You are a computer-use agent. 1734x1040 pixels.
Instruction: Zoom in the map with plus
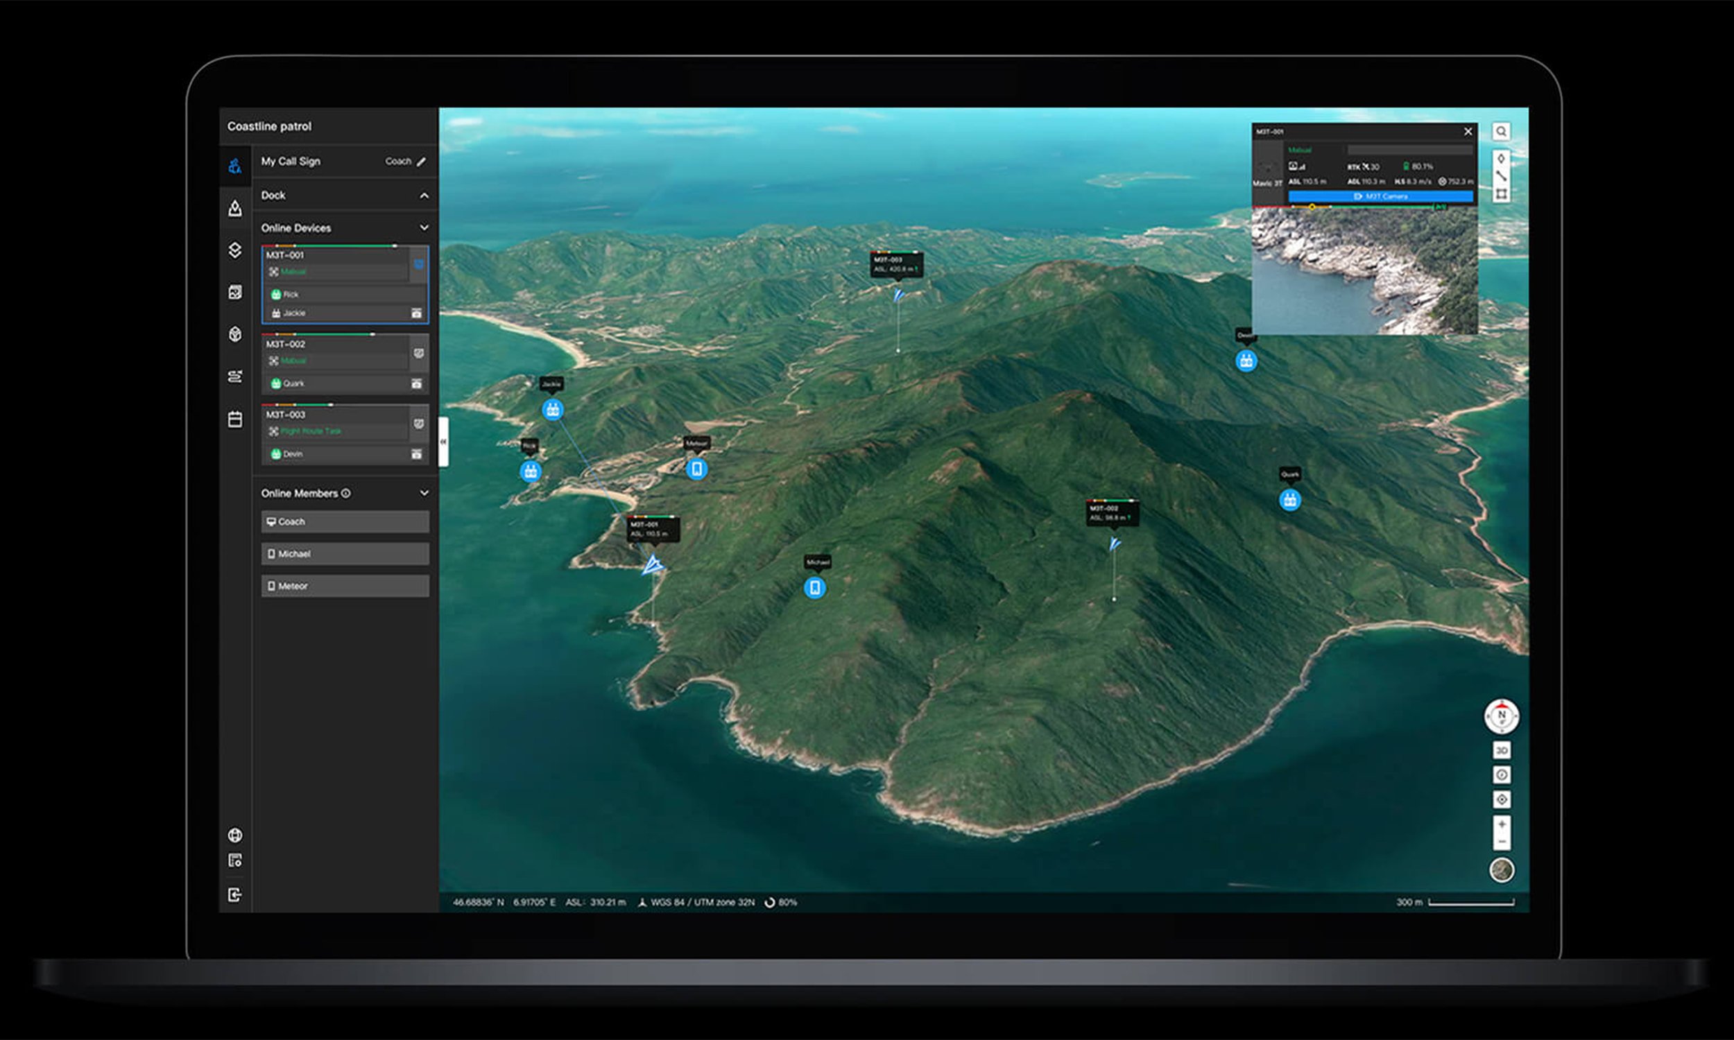click(x=1502, y=824)
